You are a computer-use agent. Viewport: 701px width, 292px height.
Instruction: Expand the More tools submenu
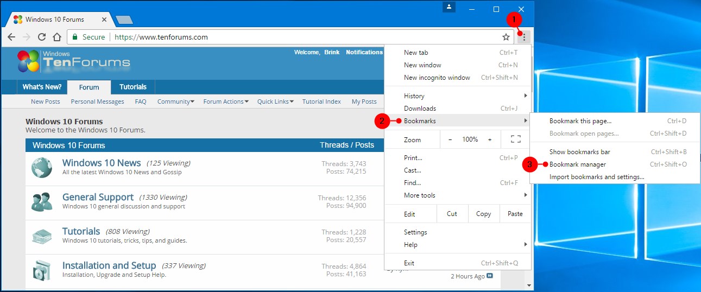click(458, 195)
